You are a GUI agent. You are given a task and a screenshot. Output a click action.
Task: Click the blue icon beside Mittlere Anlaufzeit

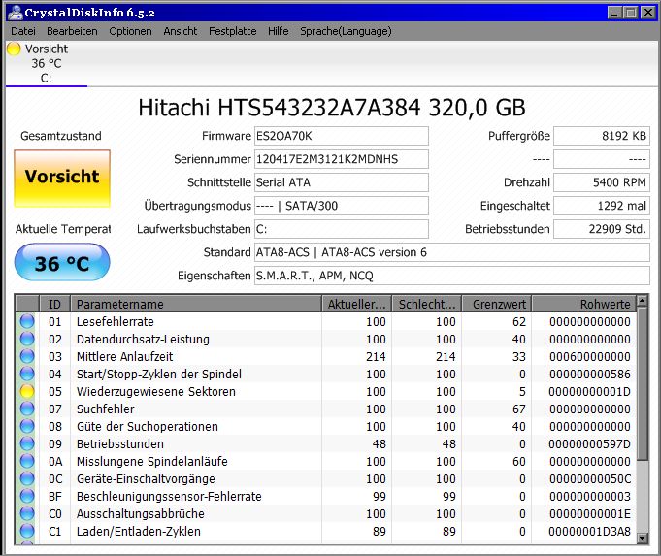[x=27, y=356]
